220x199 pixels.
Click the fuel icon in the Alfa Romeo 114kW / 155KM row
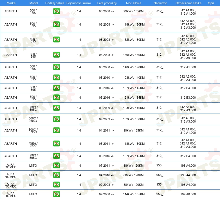coord(56,194)
